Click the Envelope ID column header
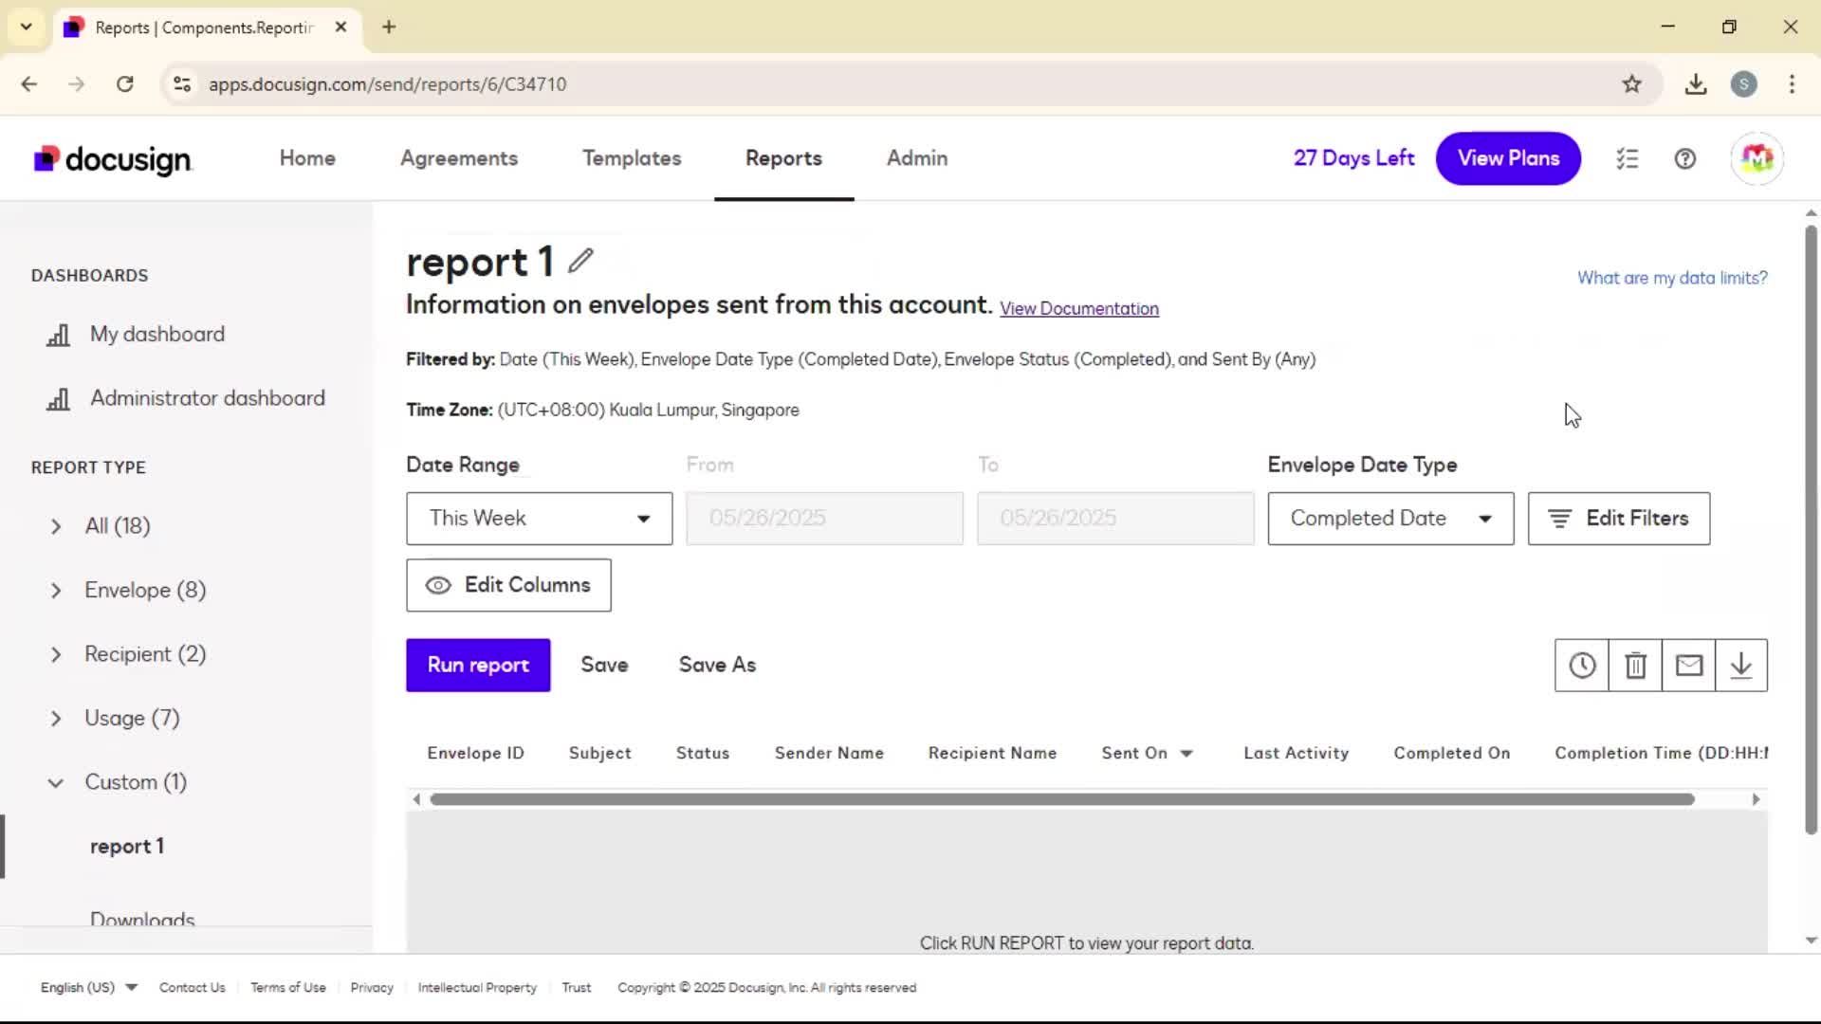 475,753
